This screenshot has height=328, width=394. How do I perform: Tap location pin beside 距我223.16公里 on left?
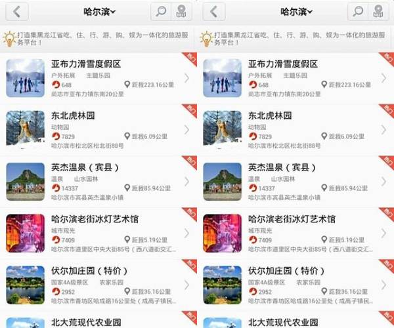point(127,85)
